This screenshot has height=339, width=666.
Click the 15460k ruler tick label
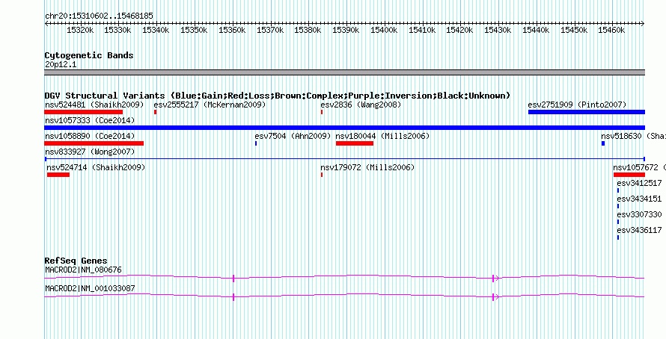[611, 30]
